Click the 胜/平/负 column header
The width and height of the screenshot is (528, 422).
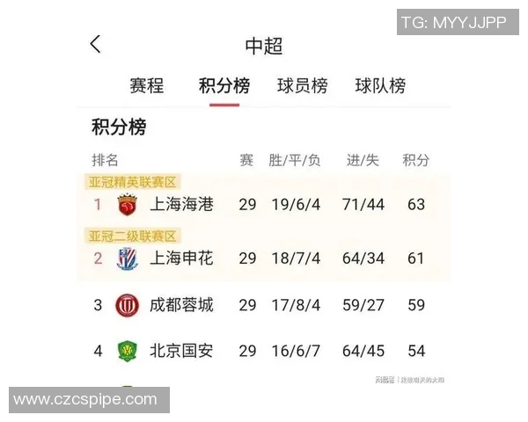(295, 160)
